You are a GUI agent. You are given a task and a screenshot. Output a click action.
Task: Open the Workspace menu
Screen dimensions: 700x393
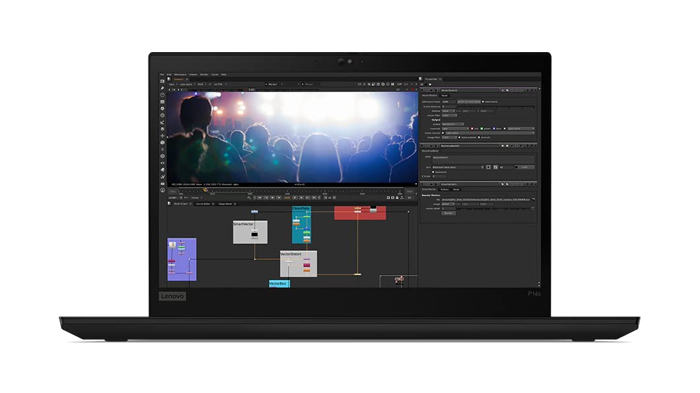tap(180, 75)
